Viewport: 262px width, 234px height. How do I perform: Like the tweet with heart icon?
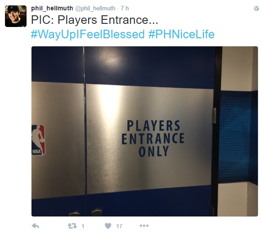tap(108, 226)
